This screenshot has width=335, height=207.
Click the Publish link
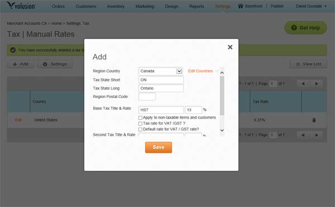277,6
